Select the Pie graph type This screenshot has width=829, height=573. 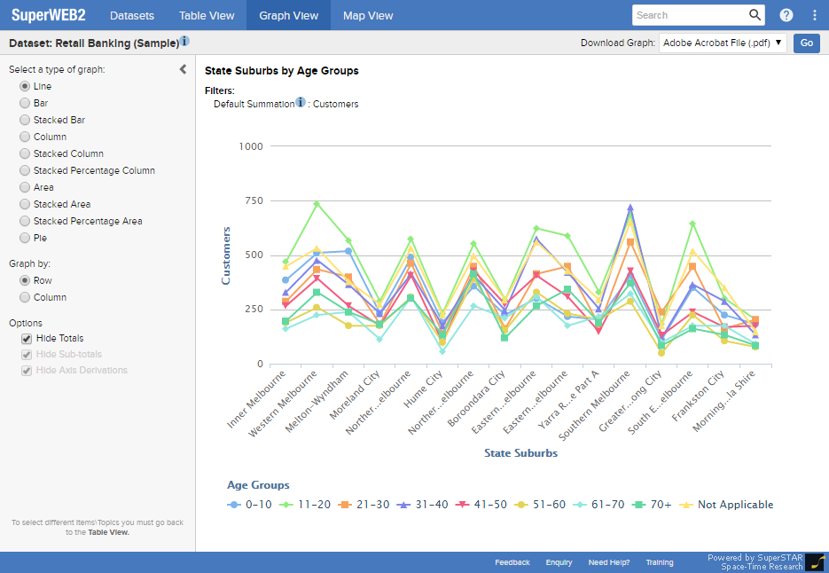coord(25,238)
